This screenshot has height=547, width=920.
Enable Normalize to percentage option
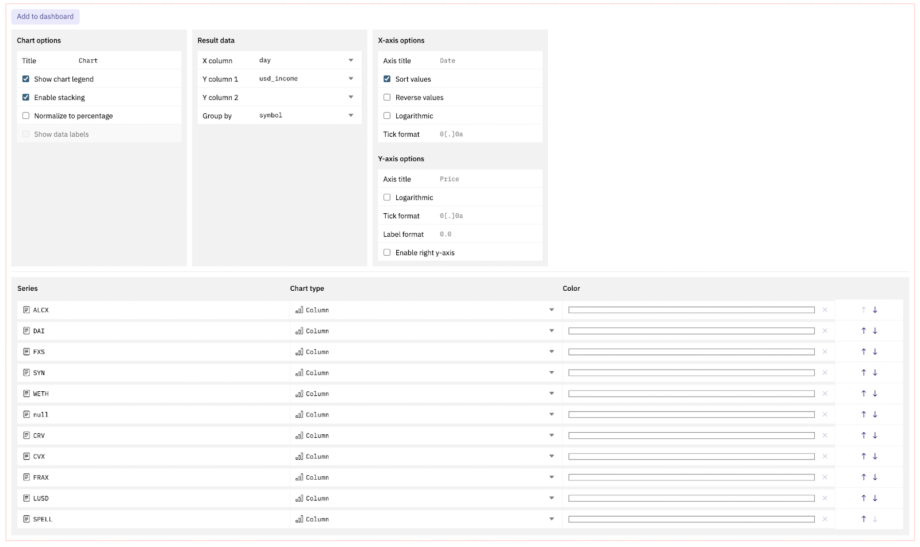point(26,116)
